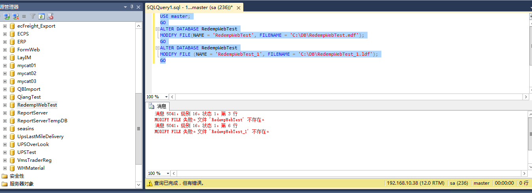Click the Disconnect server icon

coord(15,17)
